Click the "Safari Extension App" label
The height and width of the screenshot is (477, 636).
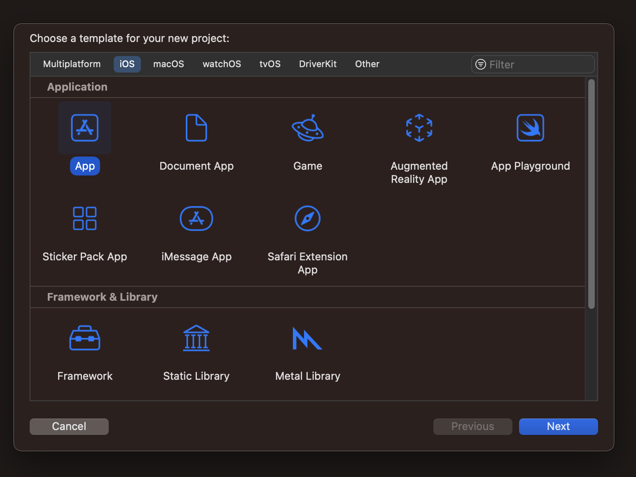pos(308,263)
